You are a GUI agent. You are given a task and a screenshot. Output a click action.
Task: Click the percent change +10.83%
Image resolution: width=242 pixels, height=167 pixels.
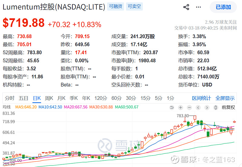pyautogui.click(x=87, y=25)
